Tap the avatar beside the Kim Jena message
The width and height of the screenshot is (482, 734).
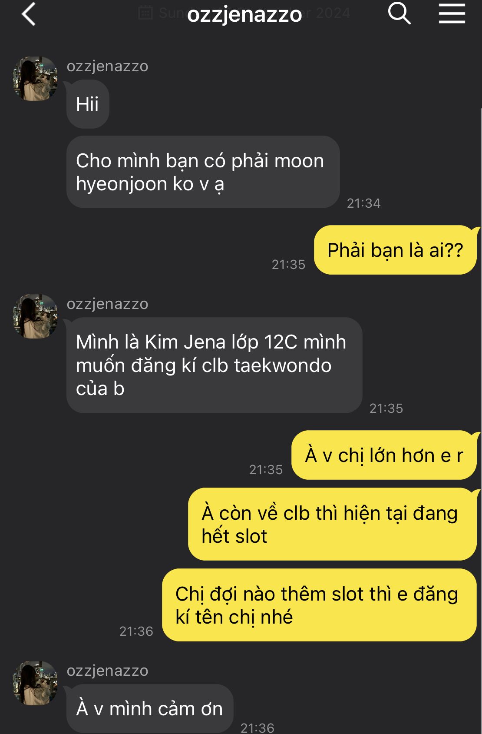[x=35, y=316]
